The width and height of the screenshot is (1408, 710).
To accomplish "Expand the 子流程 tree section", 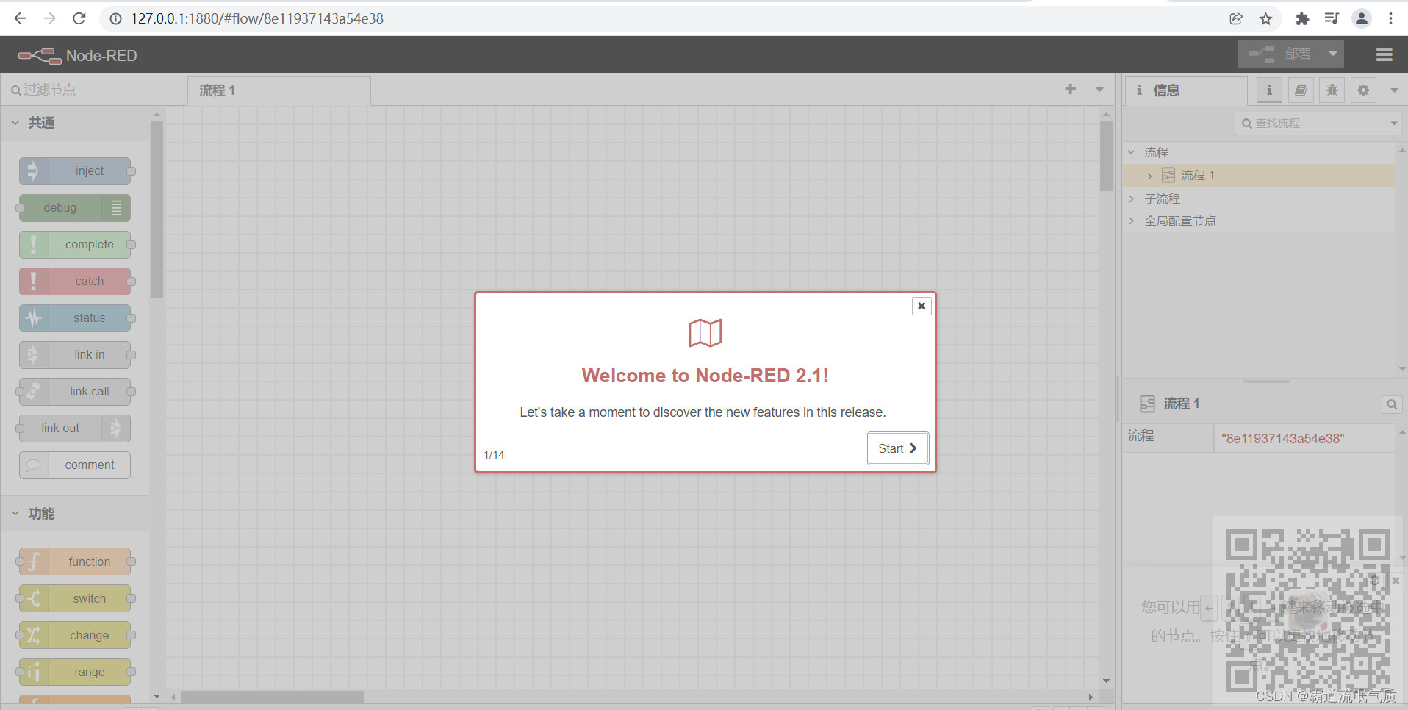I will tap(1132, 199).
